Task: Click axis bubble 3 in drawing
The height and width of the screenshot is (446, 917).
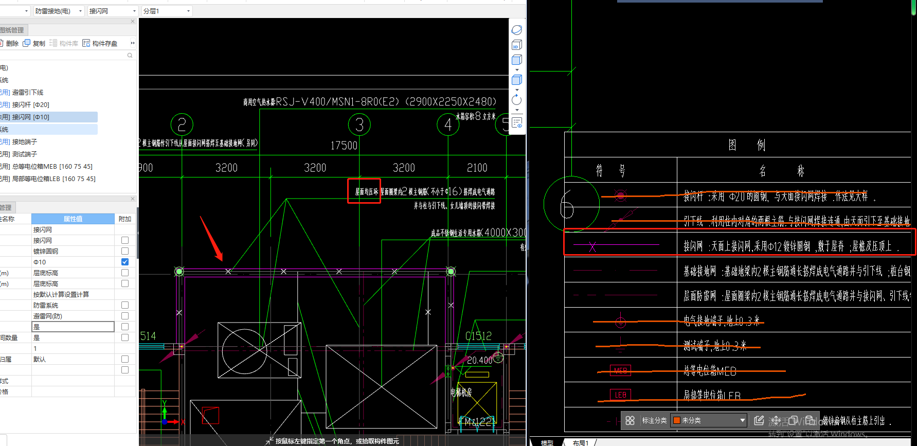Action: 359,124
